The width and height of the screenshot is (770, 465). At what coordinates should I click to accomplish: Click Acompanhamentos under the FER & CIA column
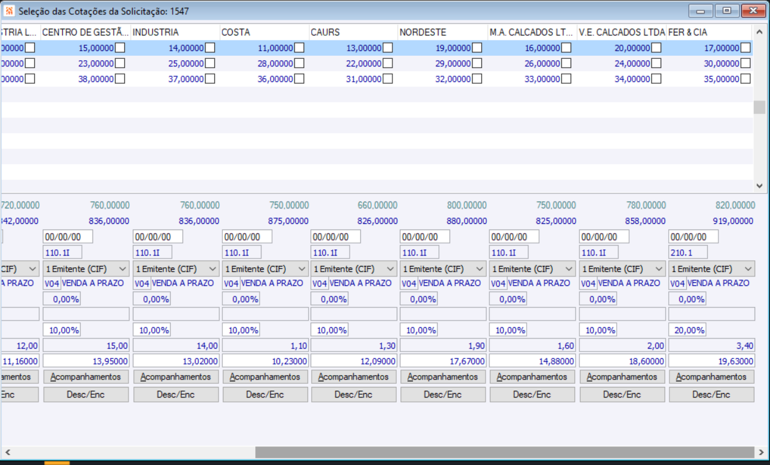[712, 376]
